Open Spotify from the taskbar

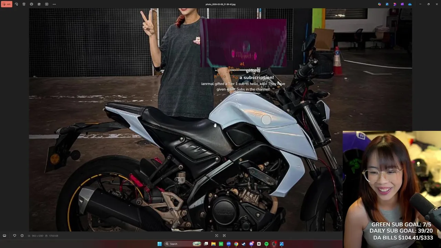[x=266, y=244]
